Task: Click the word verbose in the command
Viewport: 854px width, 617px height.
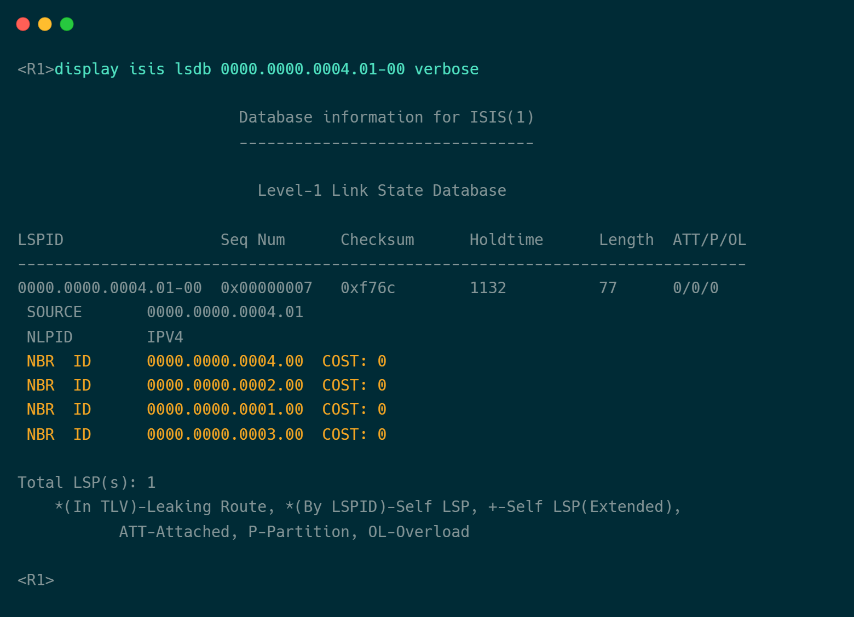Action: tap(446, 69)
